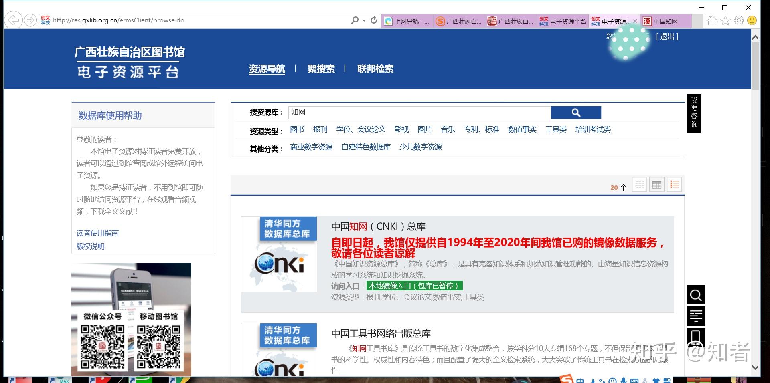
Task: Click the library name logo in the header
Action: coord(130,62)
